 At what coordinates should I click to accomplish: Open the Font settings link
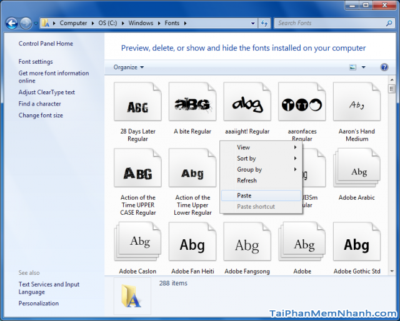pyautogui.click(x=36, y=62)
